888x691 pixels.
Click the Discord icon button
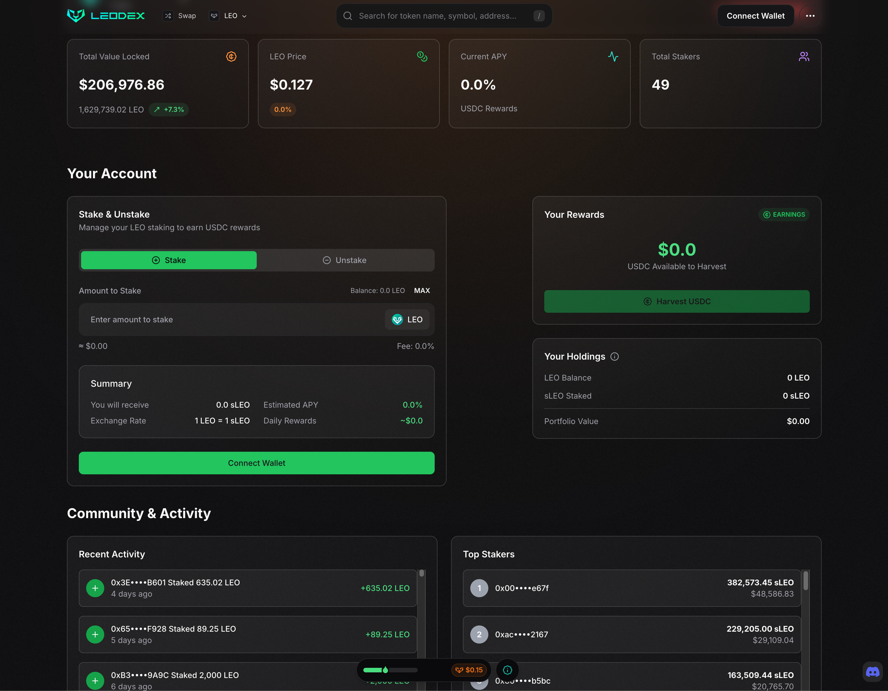click(872, 672)
